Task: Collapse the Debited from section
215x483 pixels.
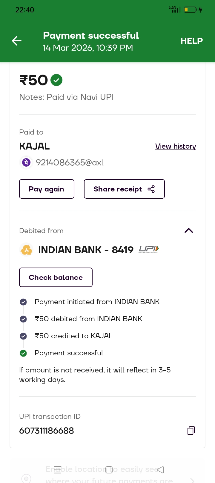Action: tap(189, 230)
